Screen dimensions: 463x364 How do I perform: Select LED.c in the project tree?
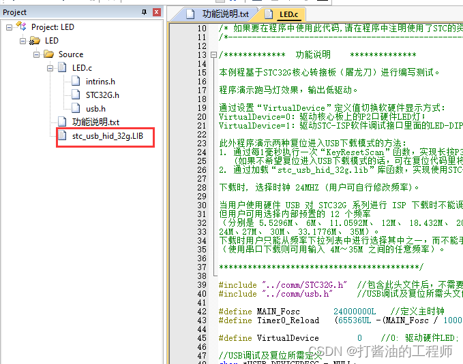[82, 68]
